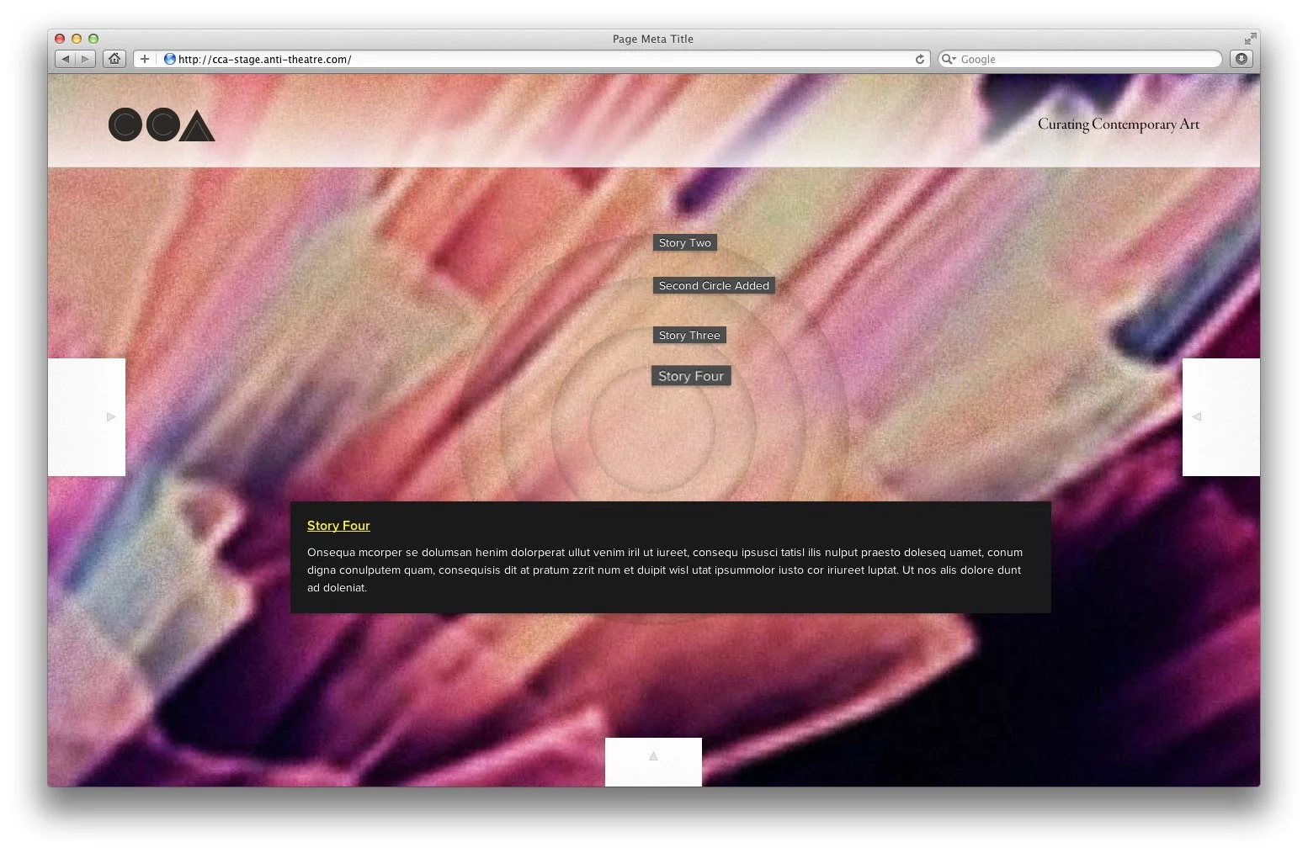Open the search magnifier dropdown in Google field
Image resolution: width=1308 pixels, height=853 pixels.
(x=949, y=59)
